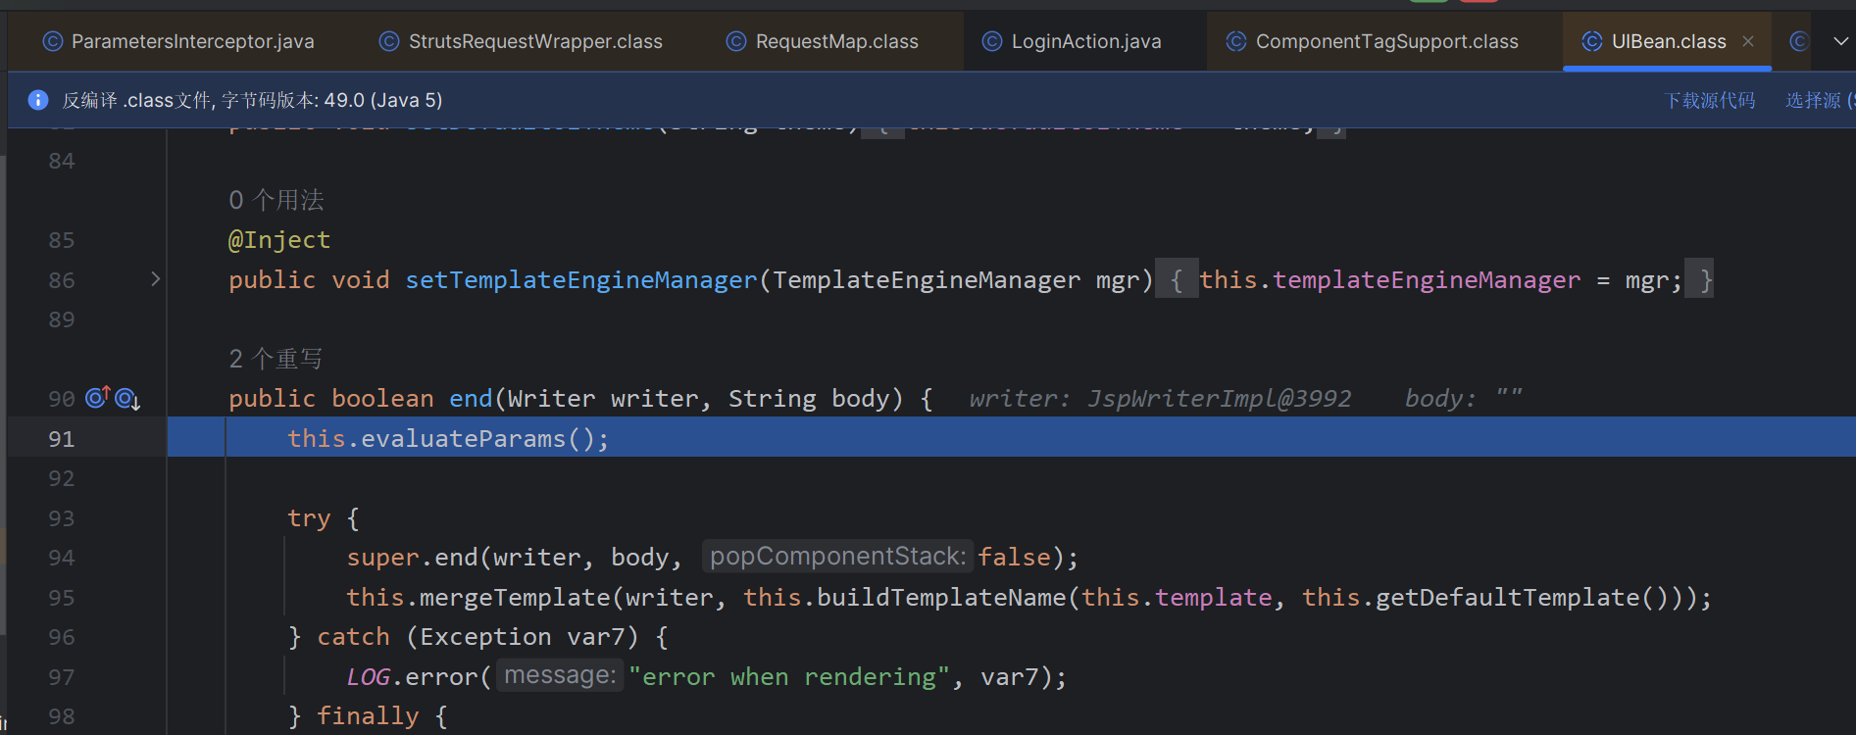1856x735 pixels.
Task: Switch to the RequestMap.class tab
Action: tap(836, 41)
